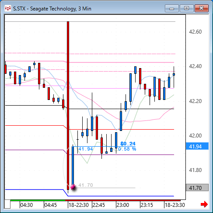Viewport: 213px width, 213px height.
Task: Click the 0.58 % label
Action: click(127, 149)
